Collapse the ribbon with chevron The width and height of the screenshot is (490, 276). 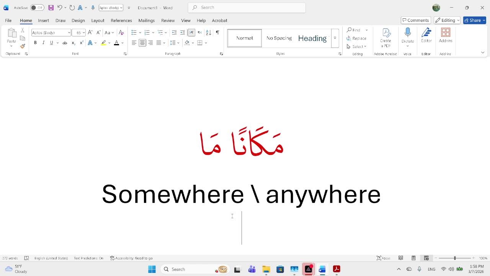tap(483, 53)
